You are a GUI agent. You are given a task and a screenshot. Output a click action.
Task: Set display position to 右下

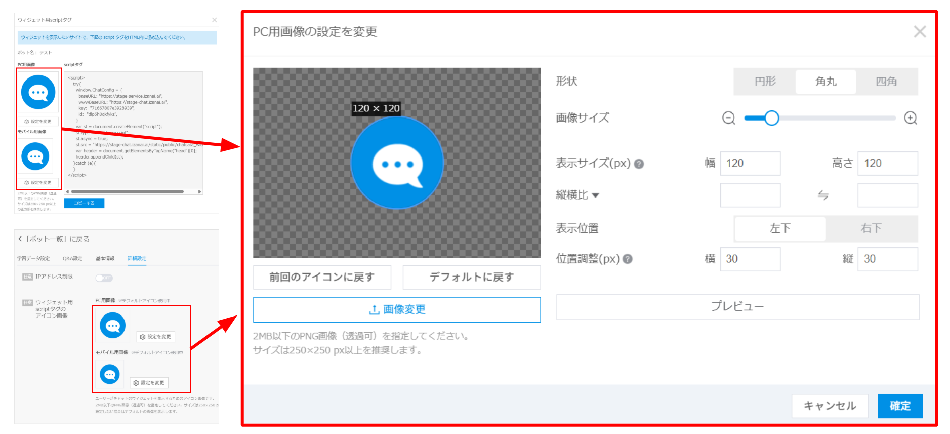871,228
